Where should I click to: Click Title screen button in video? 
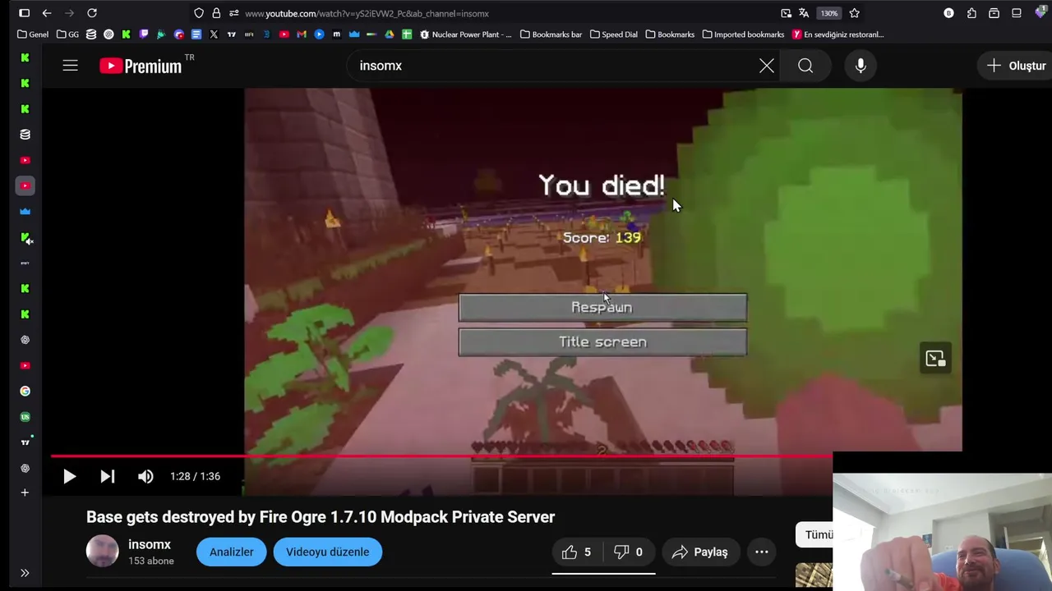click(602, 341)
